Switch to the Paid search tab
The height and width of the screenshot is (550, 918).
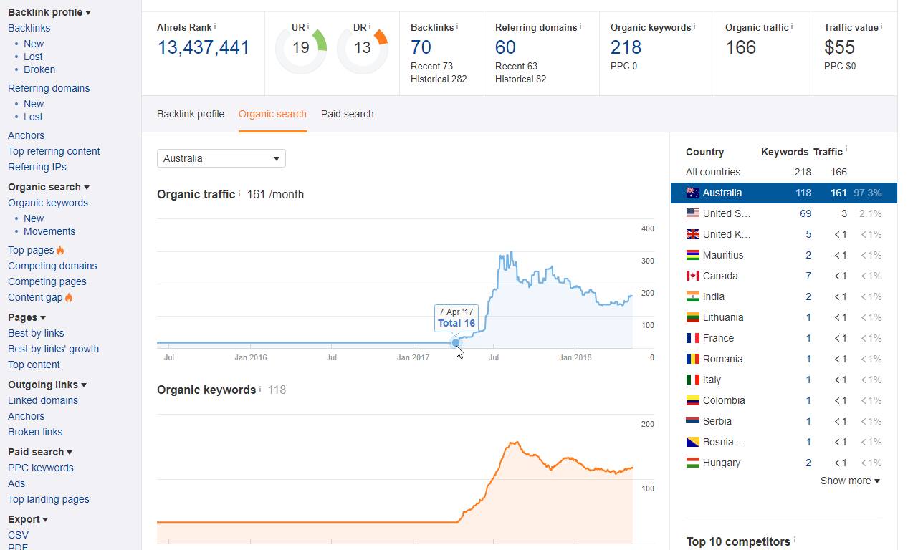point(347,114)
